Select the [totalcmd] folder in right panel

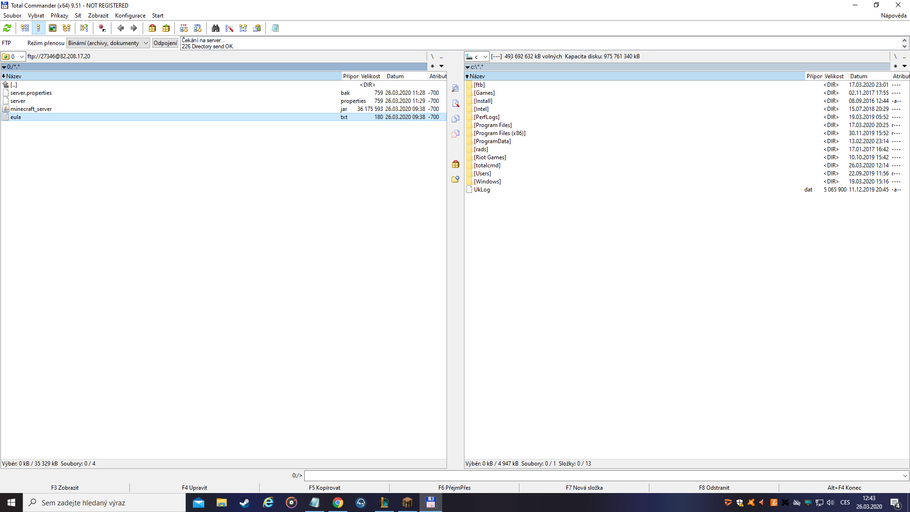[x=686, y=165]
